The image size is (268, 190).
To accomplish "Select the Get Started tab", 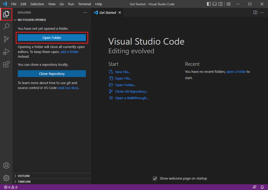I will (107, 13).
